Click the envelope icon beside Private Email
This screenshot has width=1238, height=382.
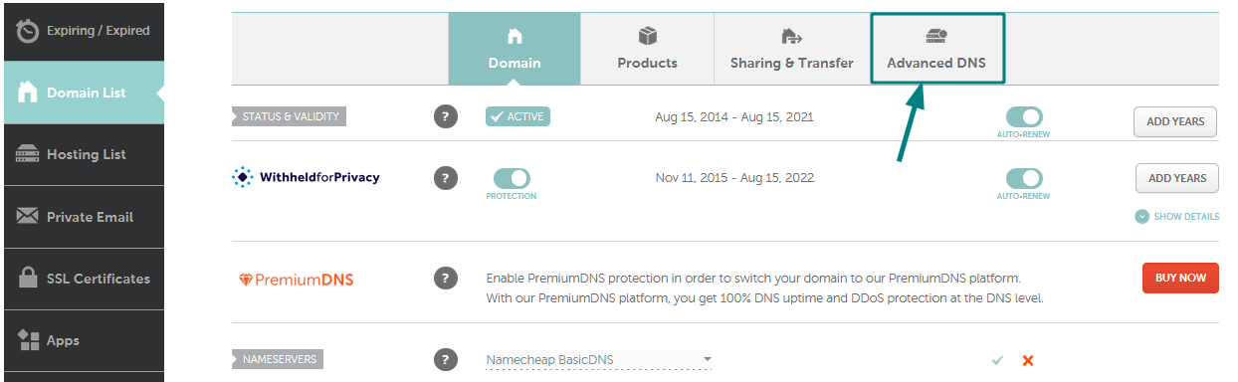(28, 217)
